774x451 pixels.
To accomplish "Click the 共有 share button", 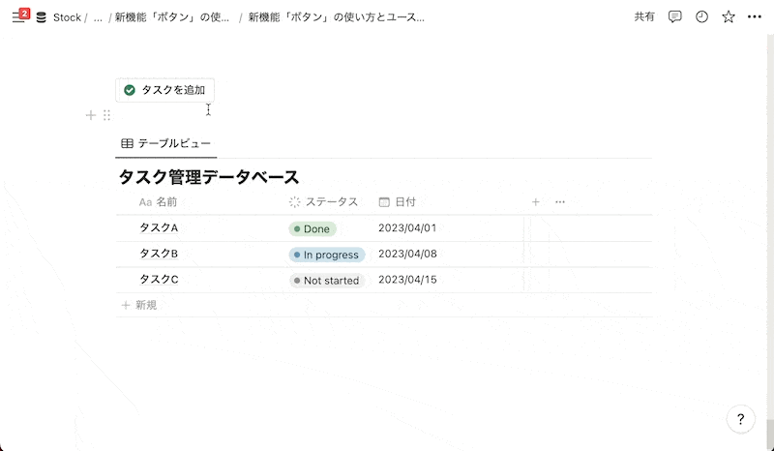I will coord(644,16).
